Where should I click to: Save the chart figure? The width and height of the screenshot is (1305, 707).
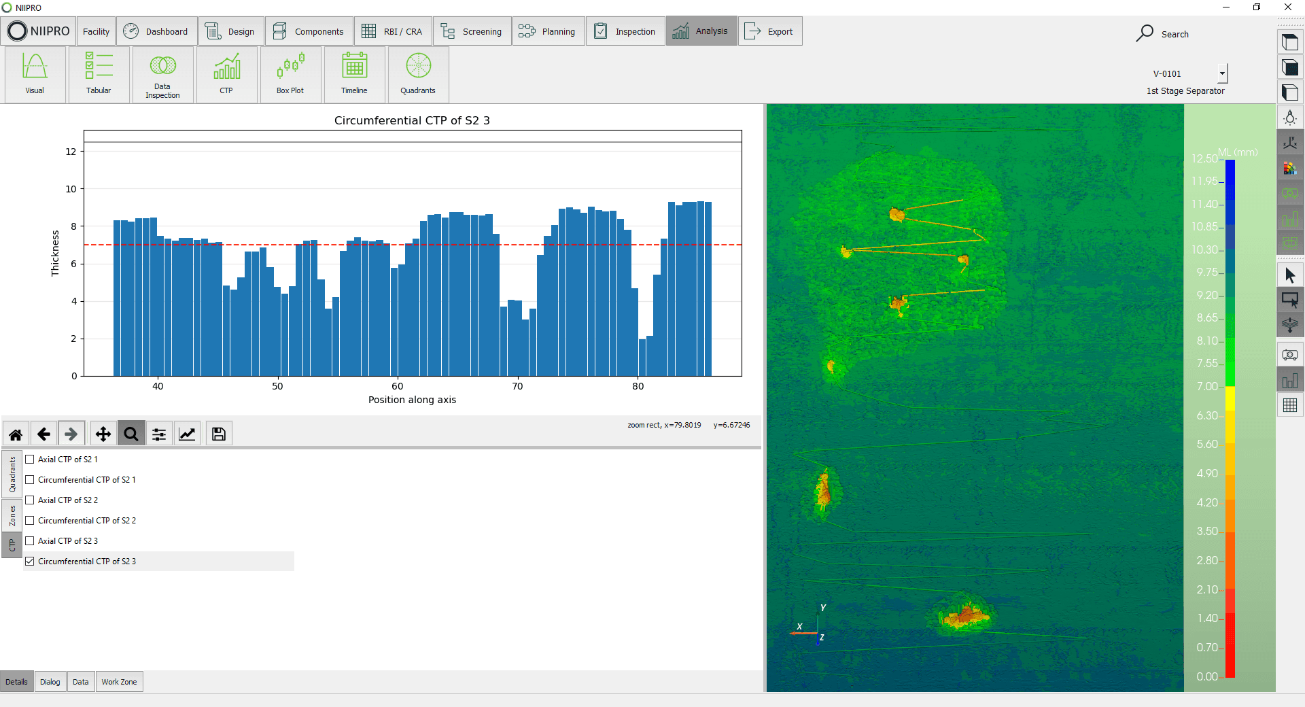[x=219, y=434]
